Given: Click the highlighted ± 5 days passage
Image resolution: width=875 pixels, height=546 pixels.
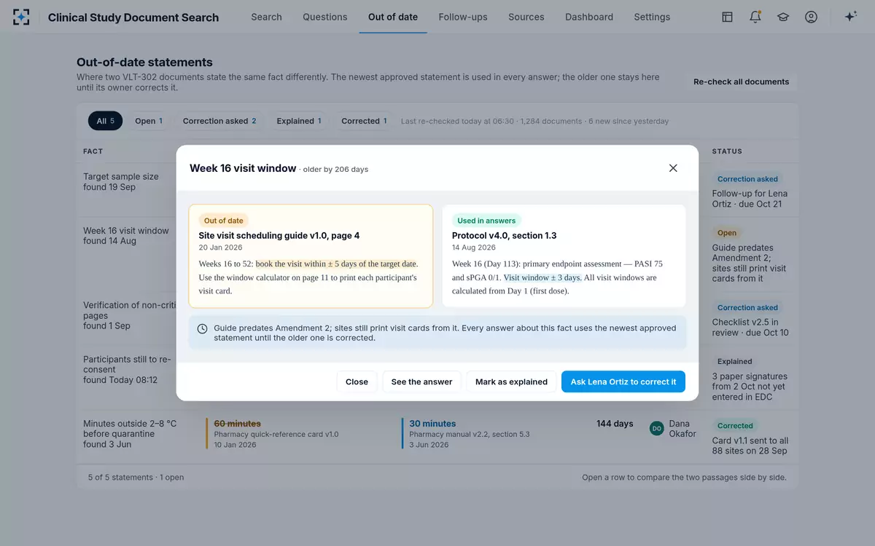Looking at the screenshot, I should [x=336, y=264].
